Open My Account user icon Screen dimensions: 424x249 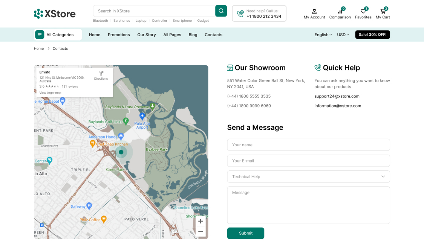314,11
